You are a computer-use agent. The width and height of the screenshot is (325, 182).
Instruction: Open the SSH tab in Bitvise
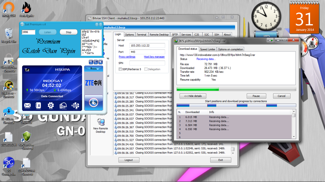pyautogui.click(x=217, y=35)
